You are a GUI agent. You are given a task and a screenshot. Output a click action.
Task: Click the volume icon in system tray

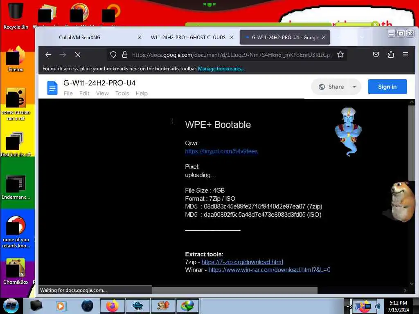[378, 306]
